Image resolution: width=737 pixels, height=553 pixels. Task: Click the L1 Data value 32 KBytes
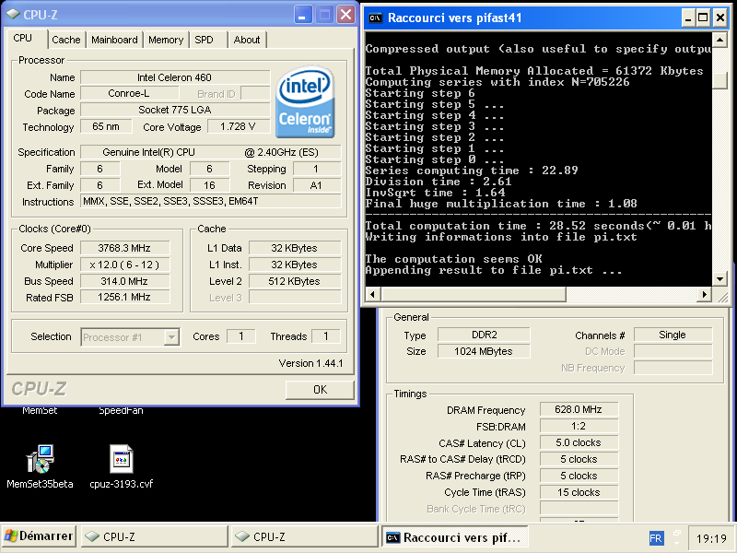tap(295, 248)
